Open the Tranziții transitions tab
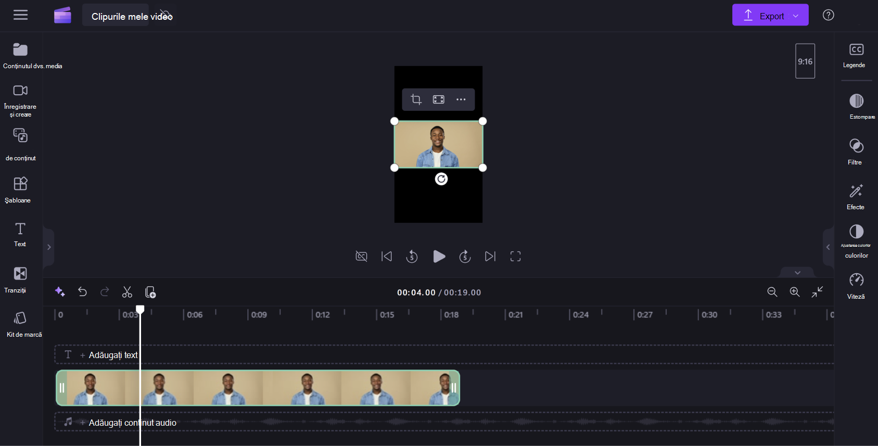Viewport: 878px width, 446px height. tap(20, 279)
